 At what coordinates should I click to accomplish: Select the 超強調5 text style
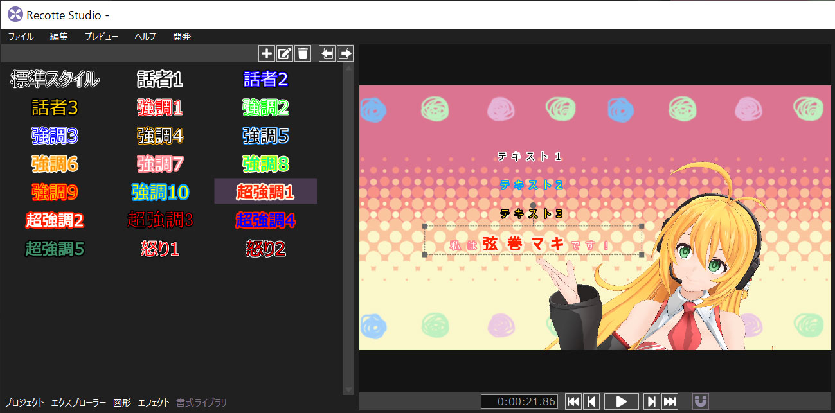coord(55,248)
